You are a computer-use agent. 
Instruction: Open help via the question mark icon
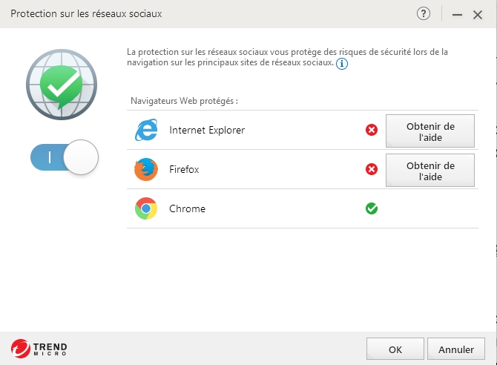click(x=423, y=14)
